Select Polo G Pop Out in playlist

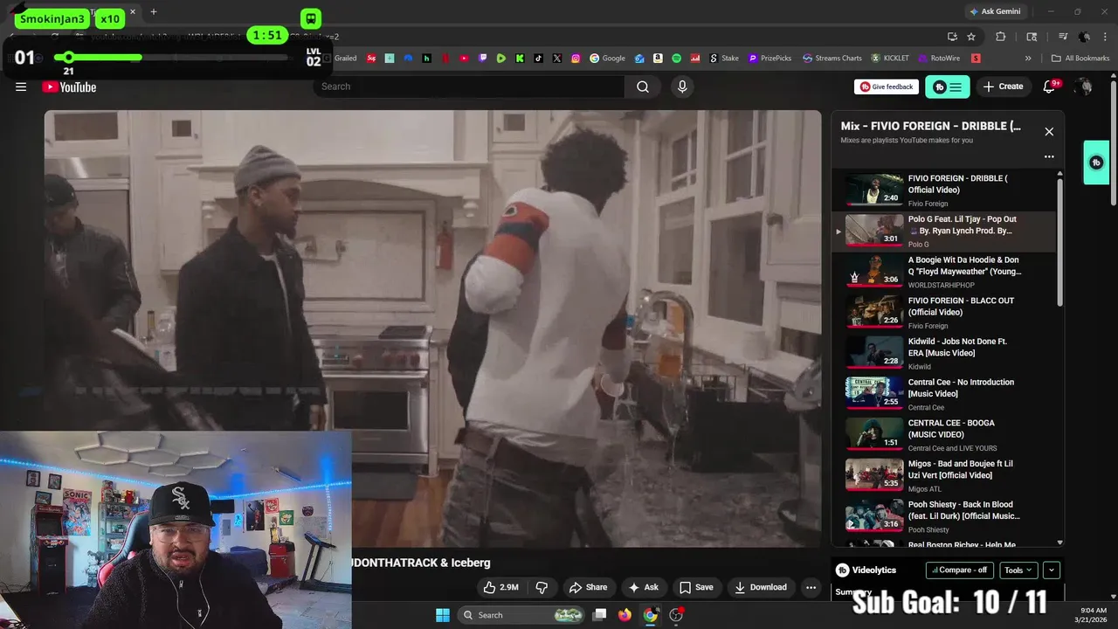(x=943, y=231)
